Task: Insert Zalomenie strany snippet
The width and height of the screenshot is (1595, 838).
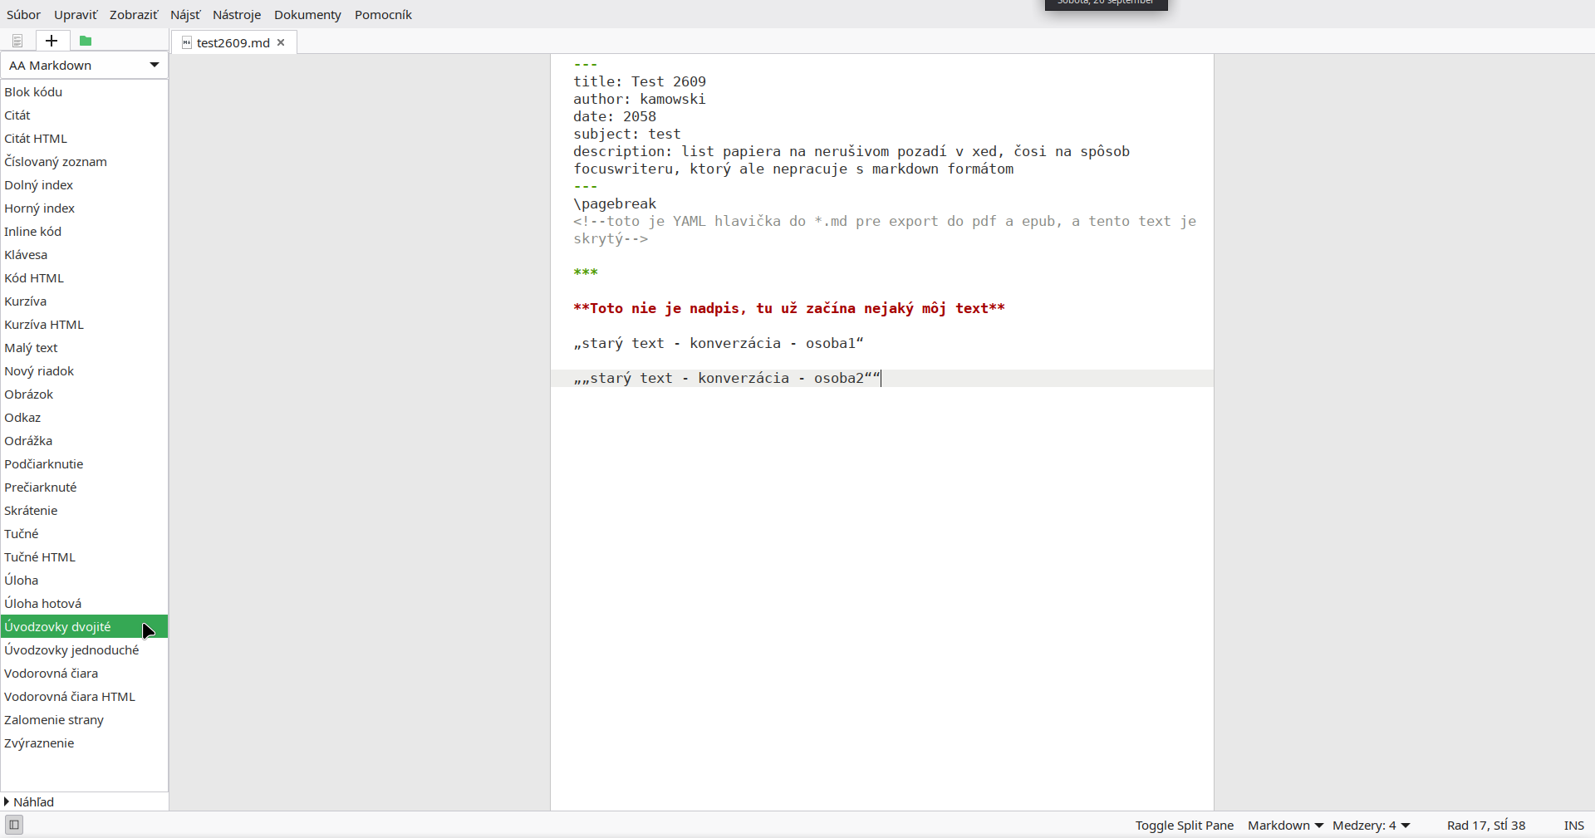Action: click(84, 719)
